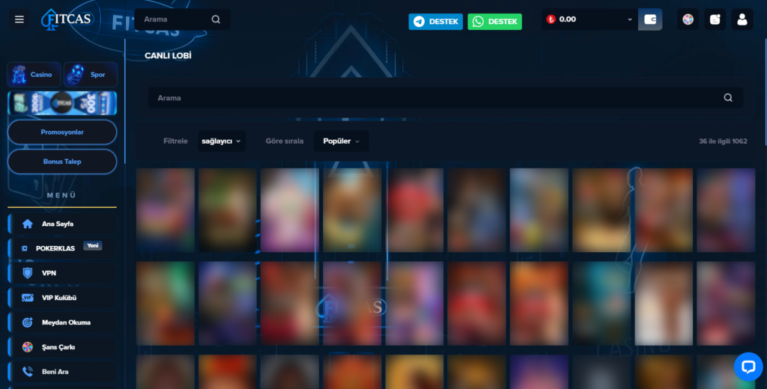The height and width of the screenshot is (389, 767).
Task: Open Meydan Okuma menu item
Action: [x=62, y=322]
